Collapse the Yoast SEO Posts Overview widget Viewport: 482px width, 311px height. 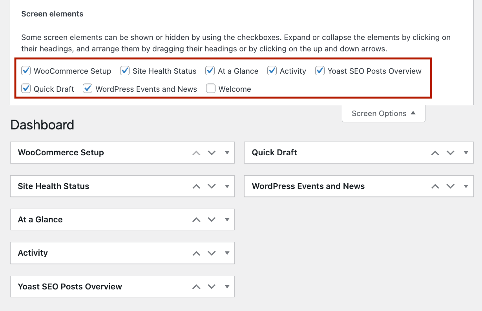click(x=227, y=286)
